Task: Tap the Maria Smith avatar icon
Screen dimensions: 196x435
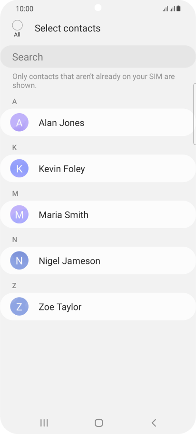Action: 19,214
